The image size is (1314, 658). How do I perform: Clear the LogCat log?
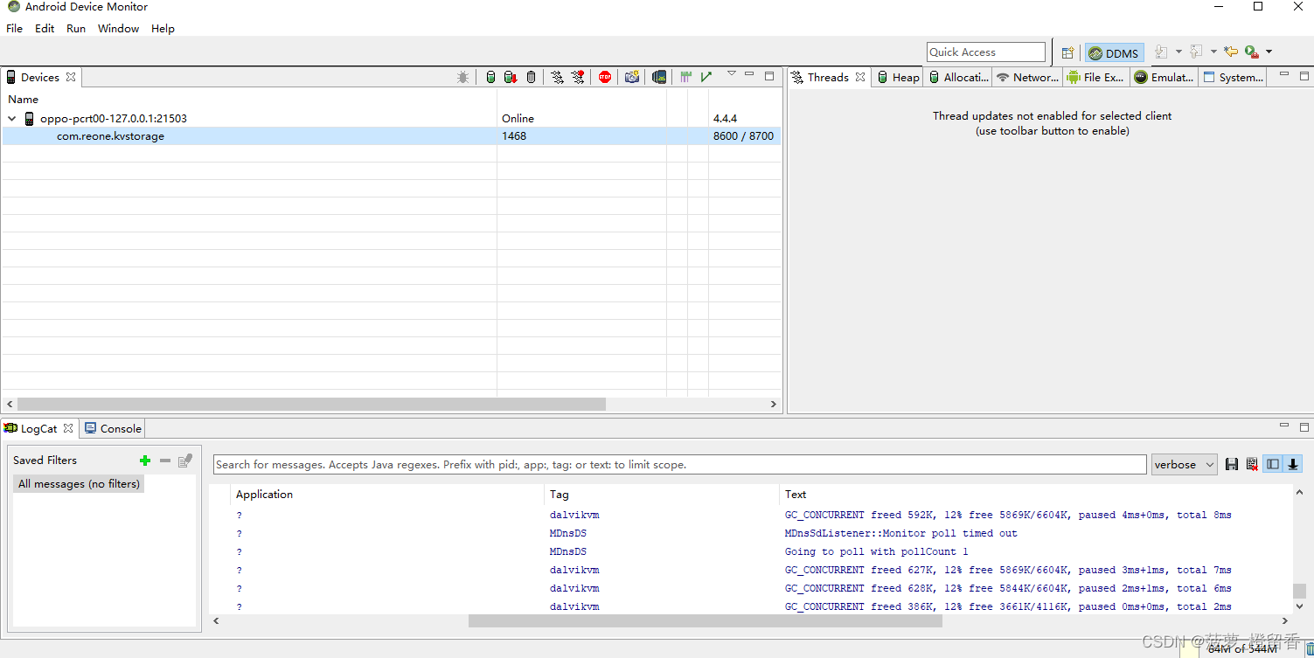1252,464
